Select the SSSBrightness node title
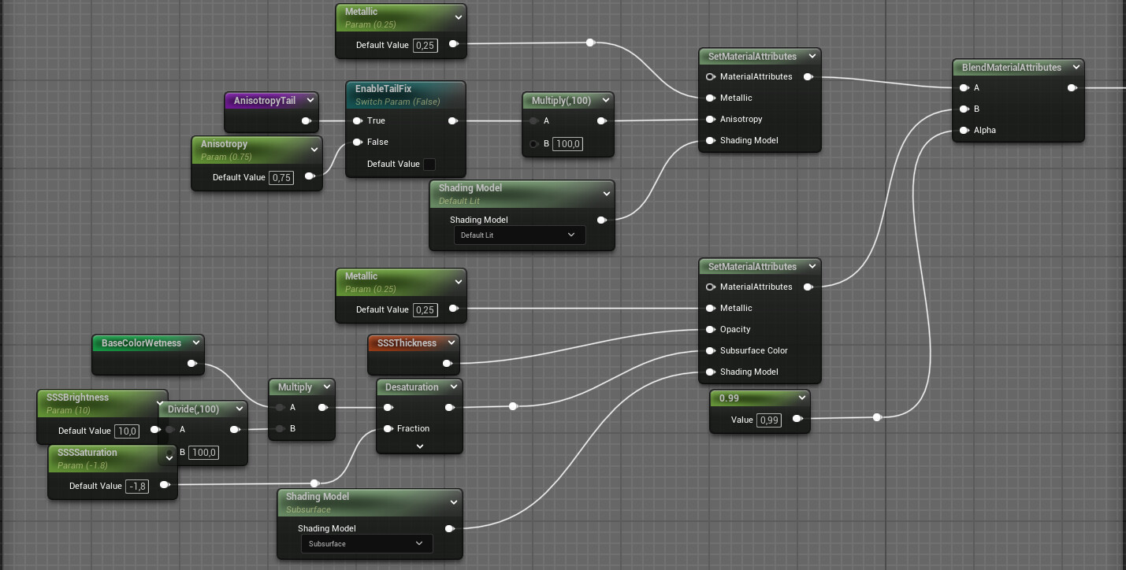The width and height of the screenshot is (1126, 570). (77, 398)
